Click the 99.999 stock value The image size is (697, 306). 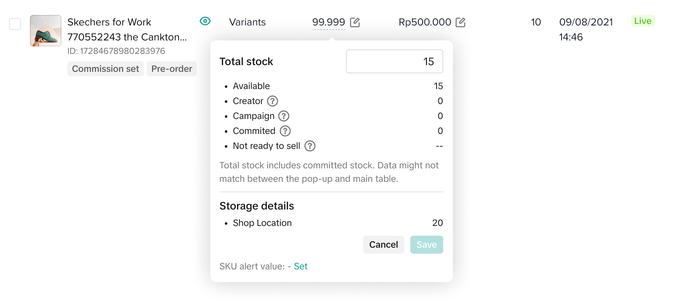click(x=328, y=22)
